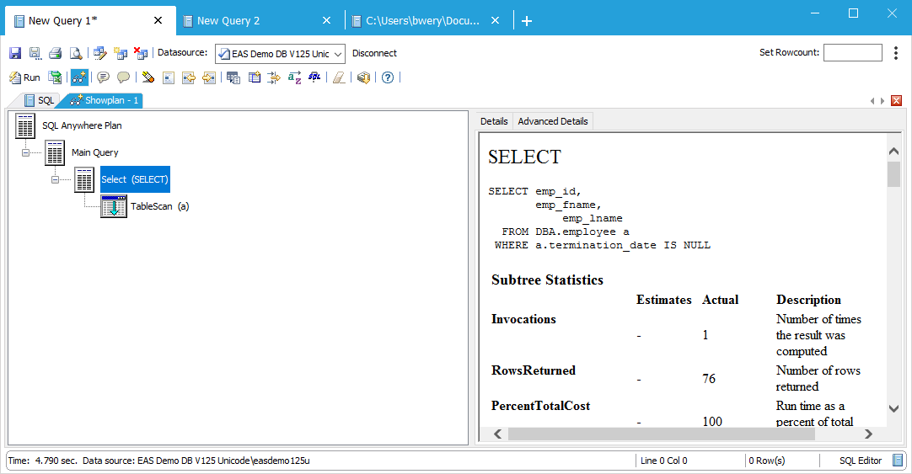Open Print Preview with the magnifier icon
912x474 pixels.
pos(76,53)
